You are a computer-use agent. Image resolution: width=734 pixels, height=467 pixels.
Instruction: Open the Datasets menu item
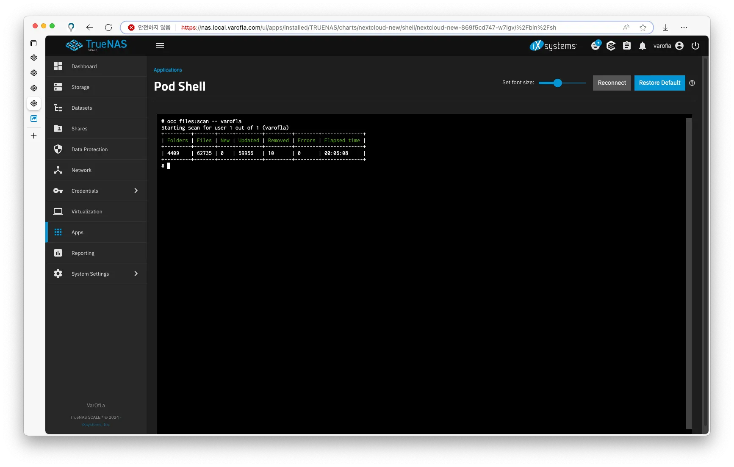point(97,108)
